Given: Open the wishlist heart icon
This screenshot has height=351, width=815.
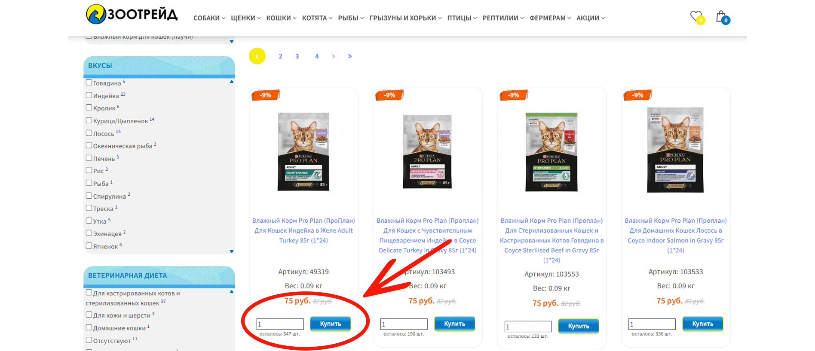Looking at the screenshot, I should click(x=697, y=17).
